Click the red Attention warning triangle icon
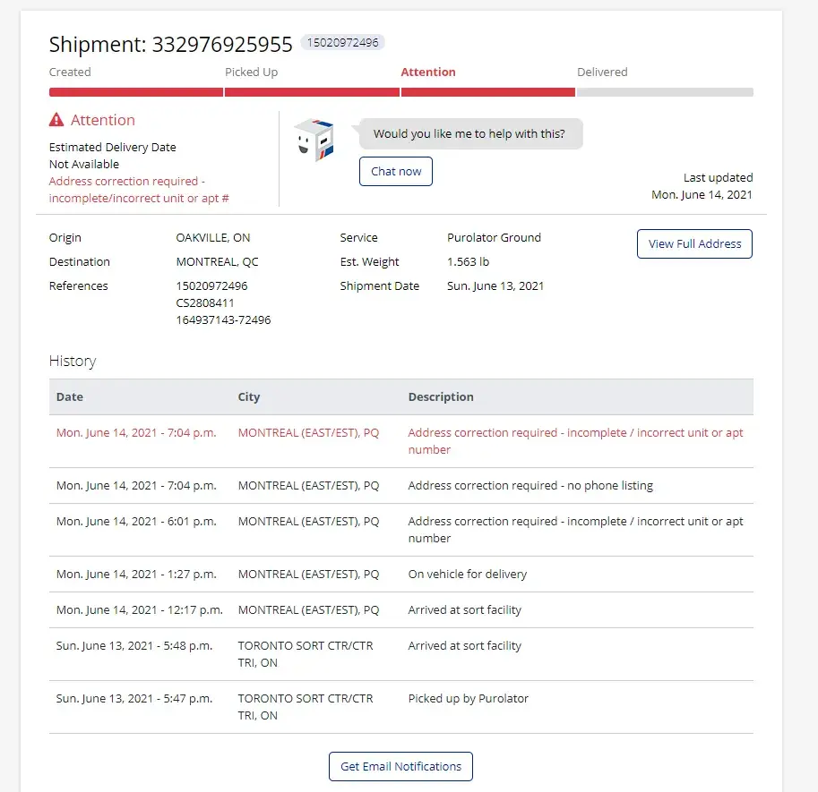The width and height of the screenshot is (818, 792). [56, 120]
